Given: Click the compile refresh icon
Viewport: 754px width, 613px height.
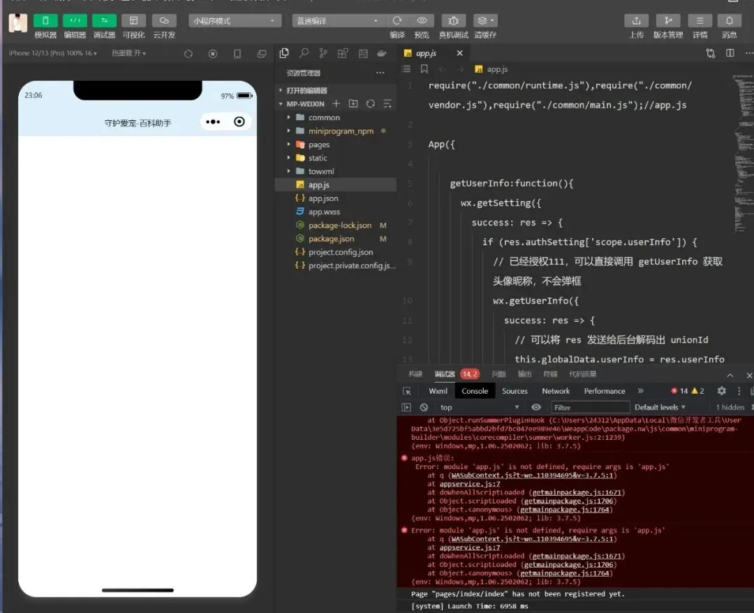Looking at the screenshot, I should tap(397, 21).
